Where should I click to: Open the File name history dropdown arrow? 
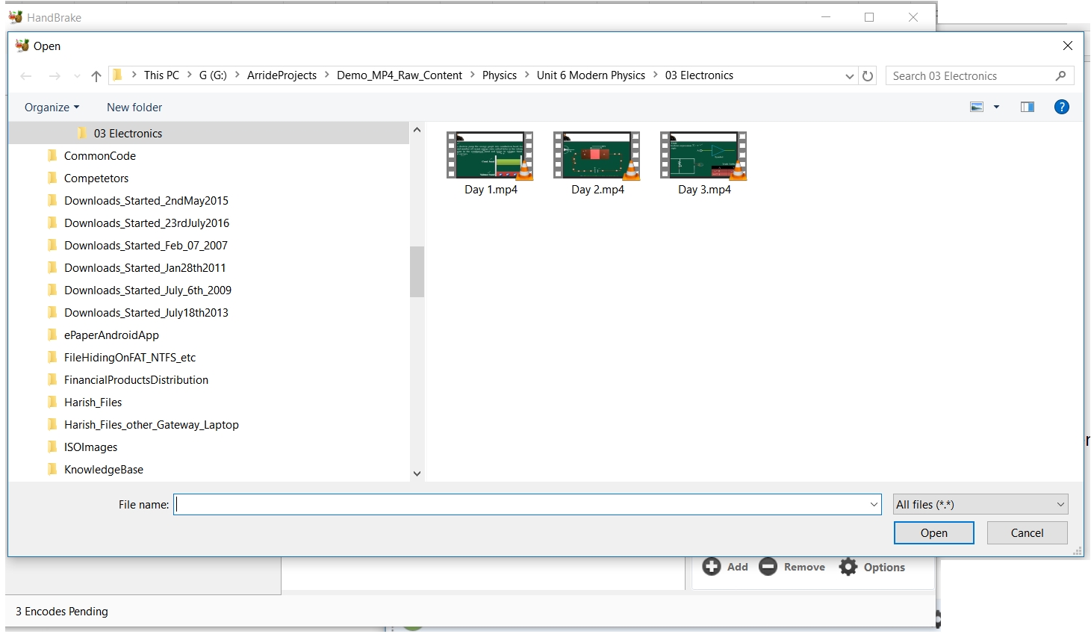pyautogui.click(x=874, y=505)
